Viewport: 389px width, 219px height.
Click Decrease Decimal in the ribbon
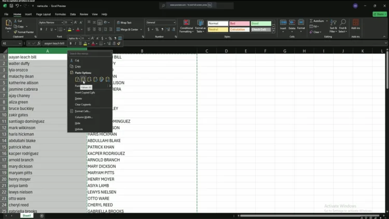coord(174,29)
